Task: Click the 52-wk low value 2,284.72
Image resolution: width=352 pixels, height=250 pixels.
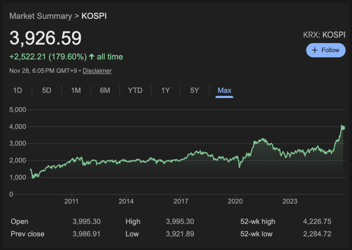Action: coord(317,234)
